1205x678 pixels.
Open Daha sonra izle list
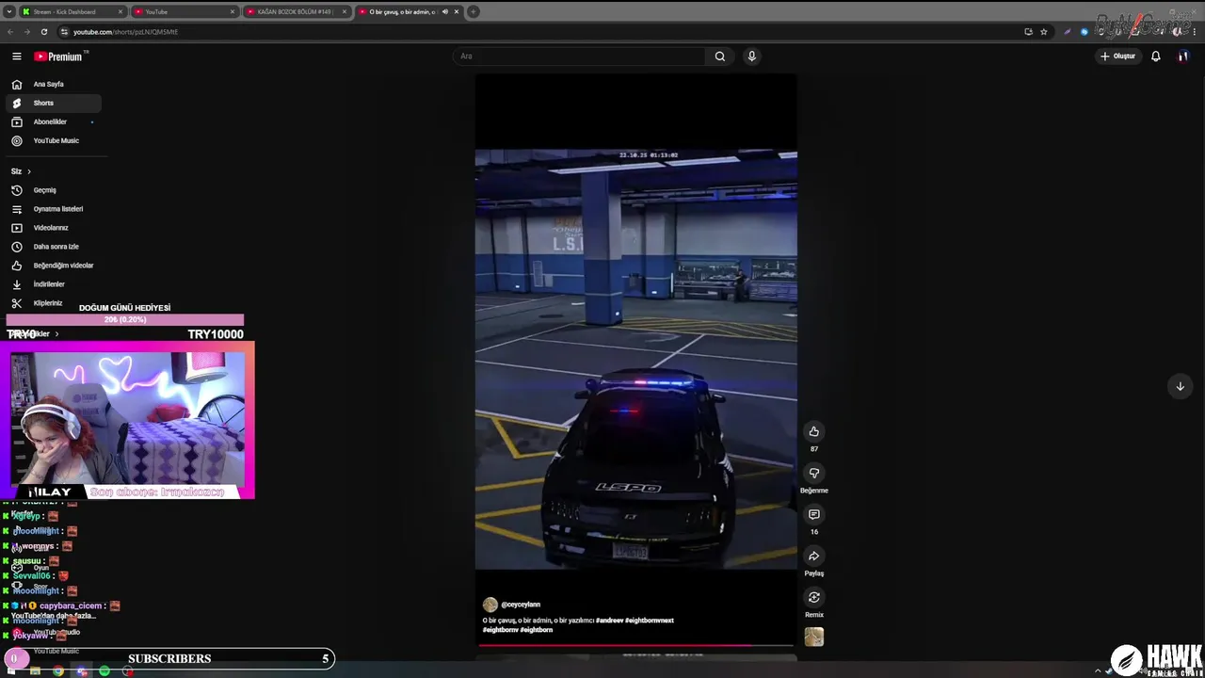pyautogui.click(x=53, y=247)
